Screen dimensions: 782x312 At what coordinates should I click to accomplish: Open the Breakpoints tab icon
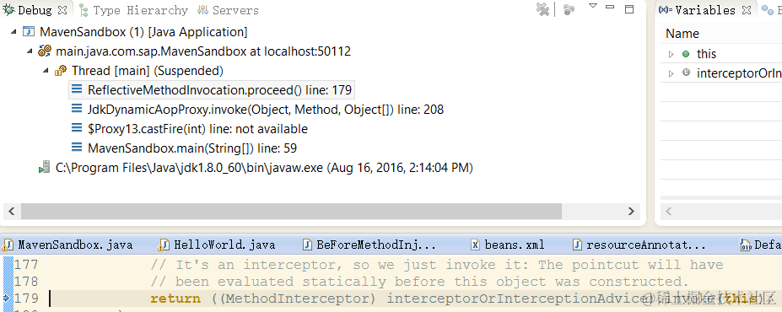coord(768,10)
